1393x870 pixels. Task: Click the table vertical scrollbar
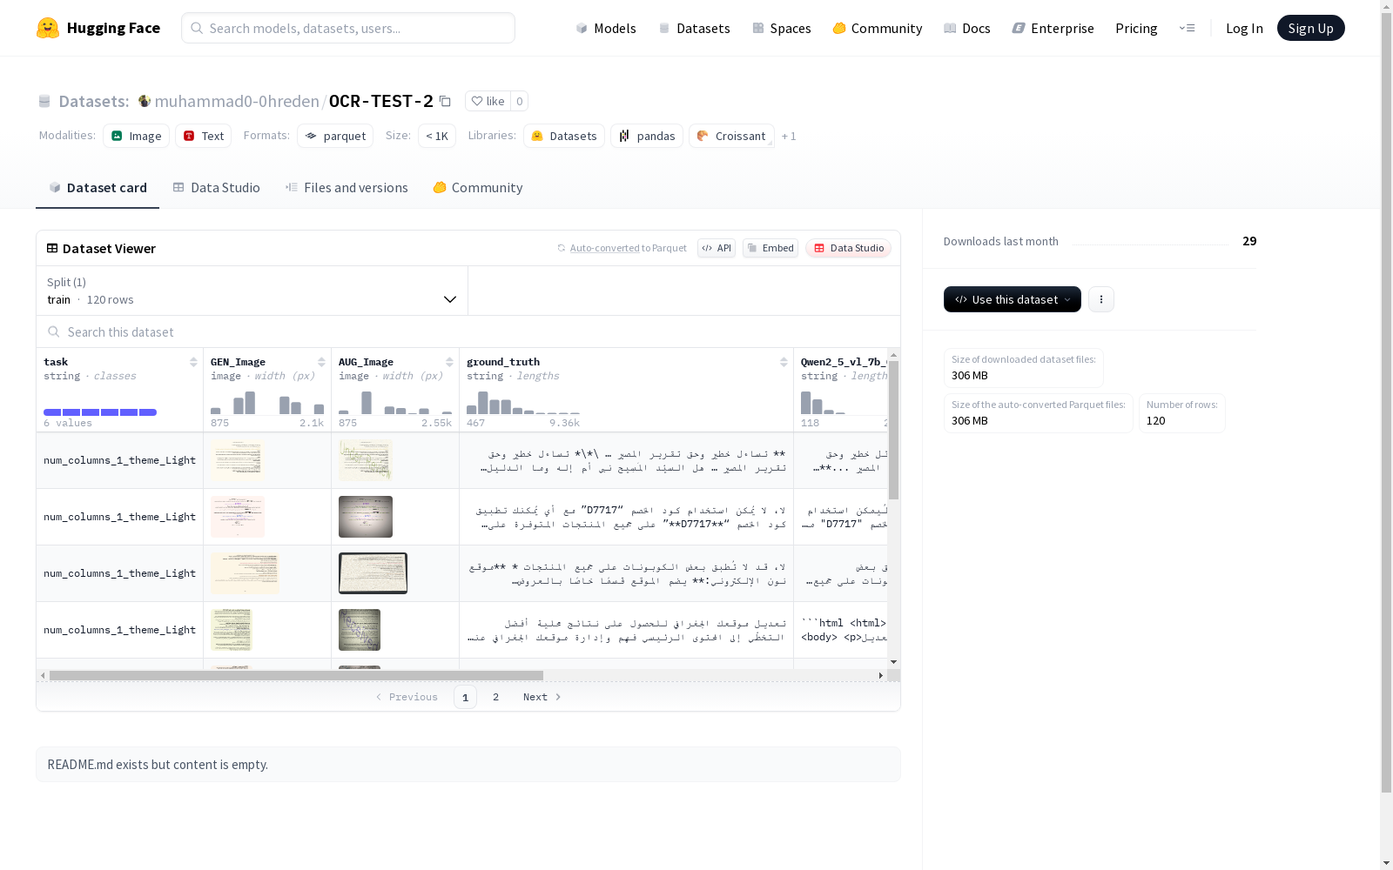click(x=893, y=430)
